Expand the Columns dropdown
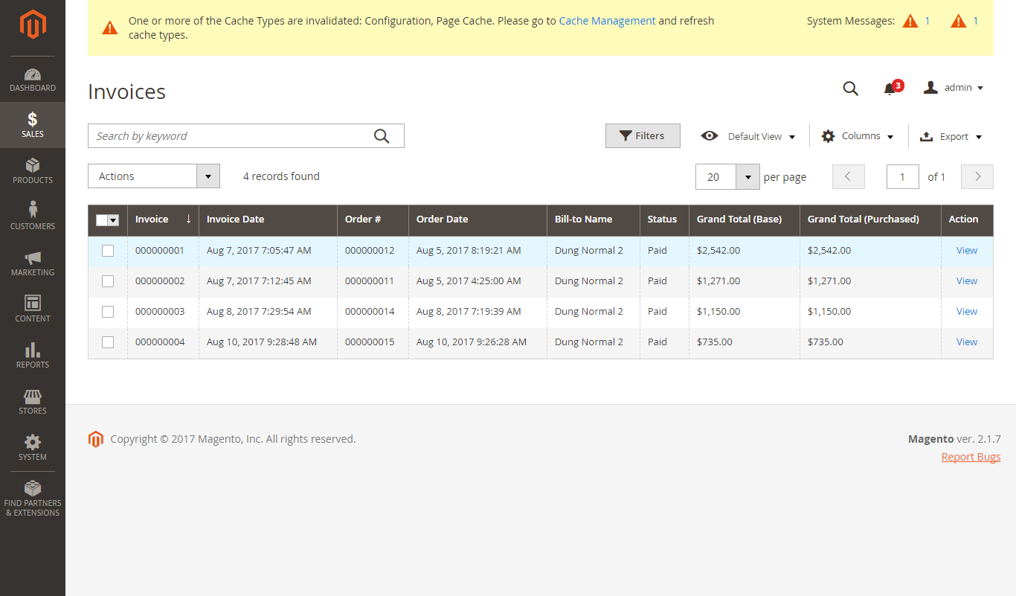 click(858, 136)
